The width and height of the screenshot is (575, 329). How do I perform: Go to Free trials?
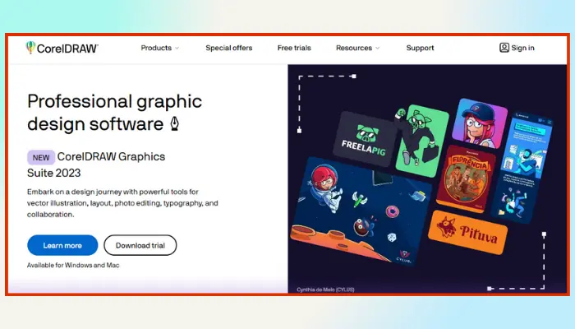(x=294, y=48)
